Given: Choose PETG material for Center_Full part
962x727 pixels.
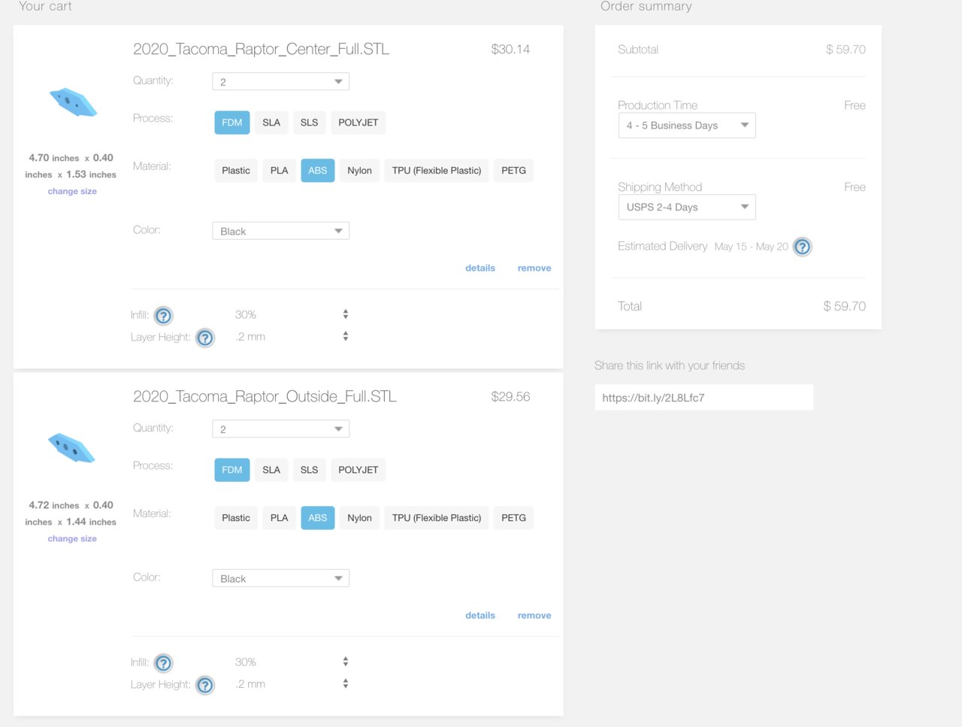Looking at the screenshot, I should (x=514, y=171).
